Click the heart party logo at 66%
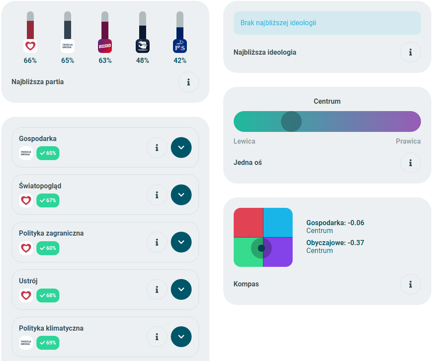The height and width of the screenshot is (361, 434). pyautogui.click(x=30, y=46)
